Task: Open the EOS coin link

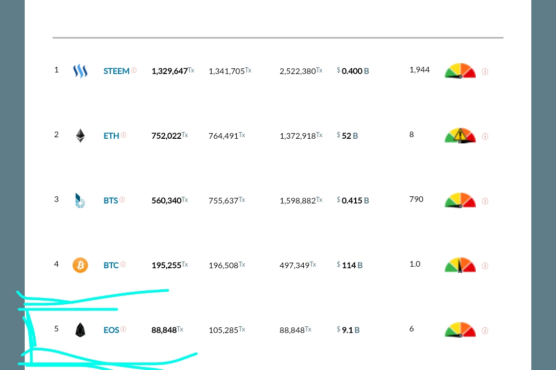Action: [x=111, y=330]
